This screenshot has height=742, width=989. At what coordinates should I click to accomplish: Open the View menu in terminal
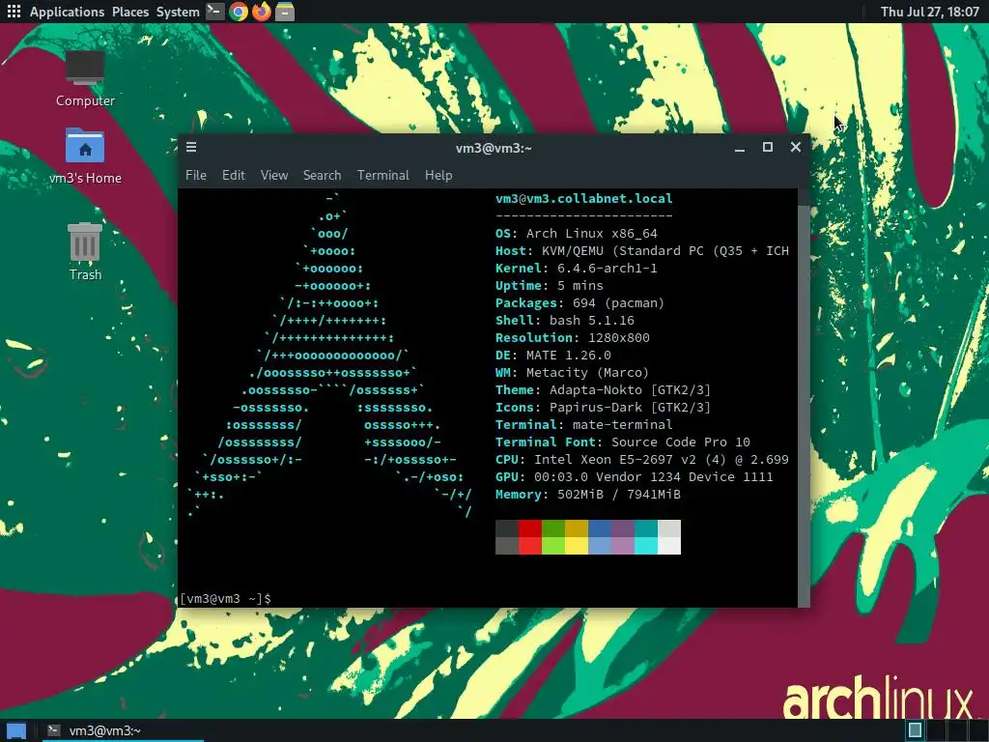point(273,175)
